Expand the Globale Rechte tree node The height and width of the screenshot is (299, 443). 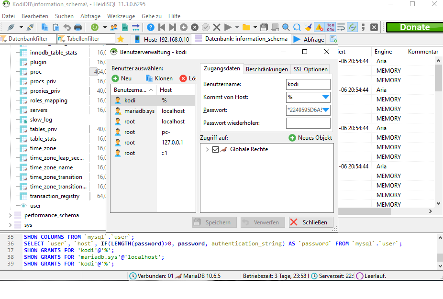[x=207, y=149]
